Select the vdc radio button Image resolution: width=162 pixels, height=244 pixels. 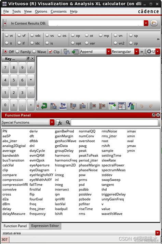click(x=32, y=35)
